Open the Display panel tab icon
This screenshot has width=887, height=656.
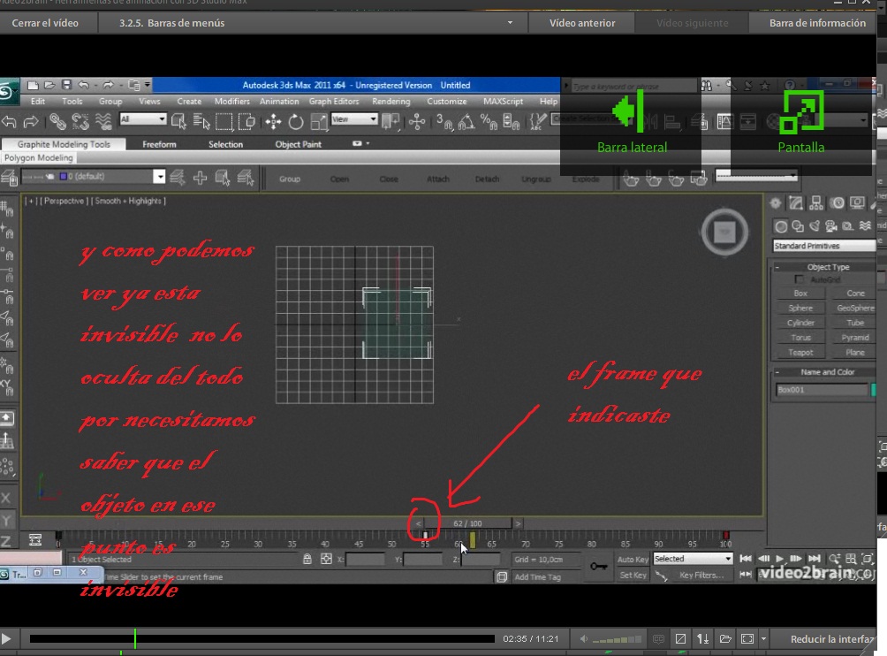click(x=858, y=203)
